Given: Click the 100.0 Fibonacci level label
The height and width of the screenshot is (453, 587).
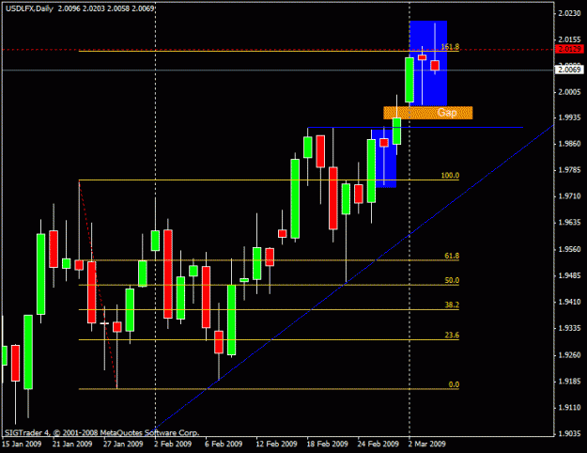Looking at the screenshot, I should click(450, 176).
